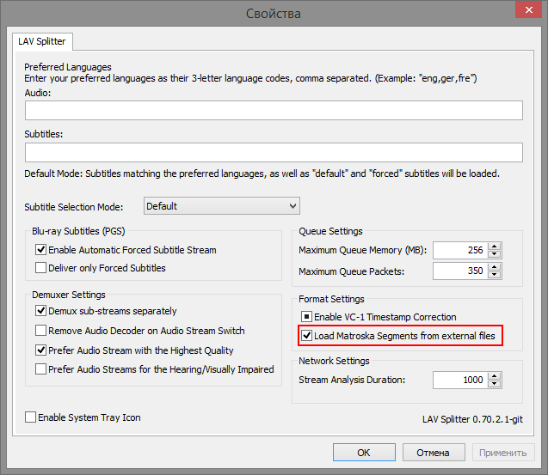
Task: Enable Remove Audio Decoder on Audio Stream Switch
Action: (x=41, y=331)
